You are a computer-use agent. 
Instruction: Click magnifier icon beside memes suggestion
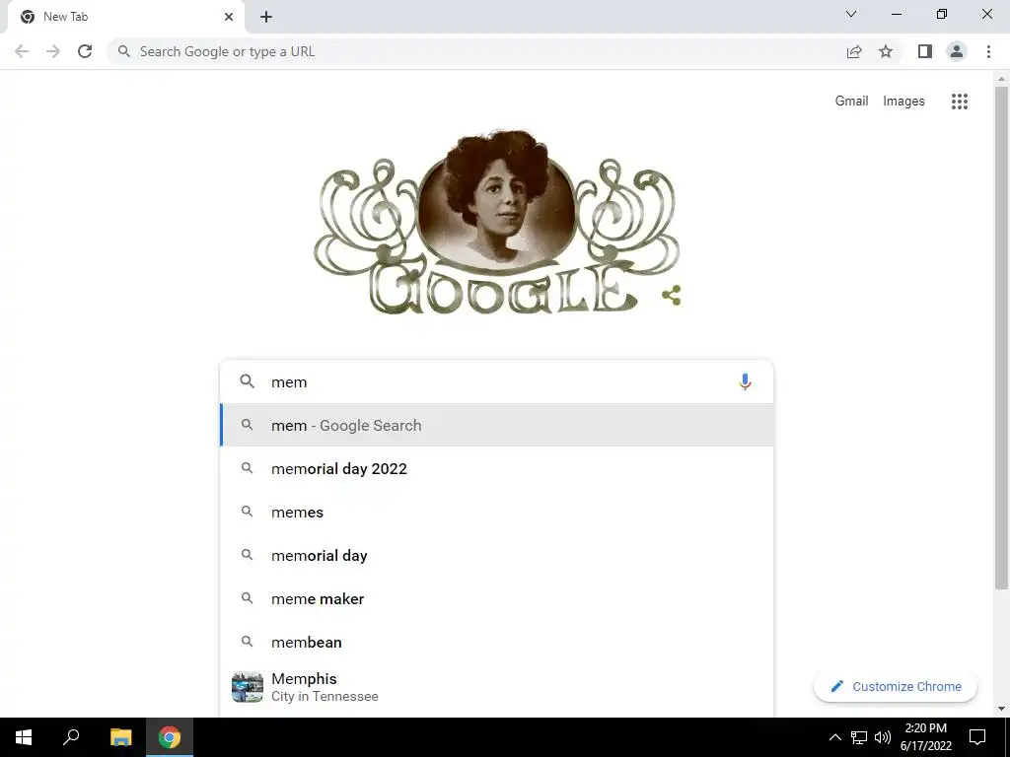coord(248,512)
